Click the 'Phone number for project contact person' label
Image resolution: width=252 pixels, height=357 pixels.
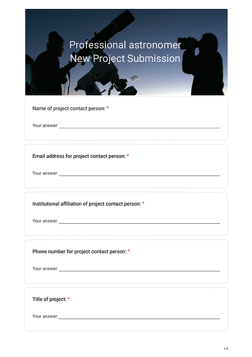tap(79, 252)
